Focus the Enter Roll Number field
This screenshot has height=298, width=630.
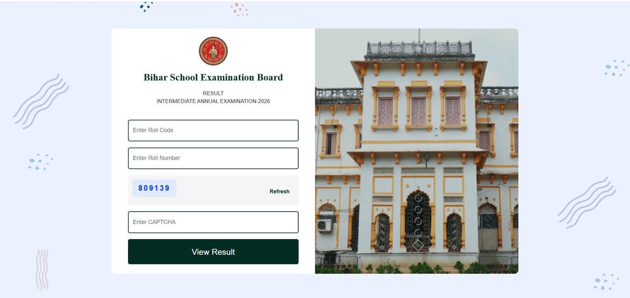[213, 158]
